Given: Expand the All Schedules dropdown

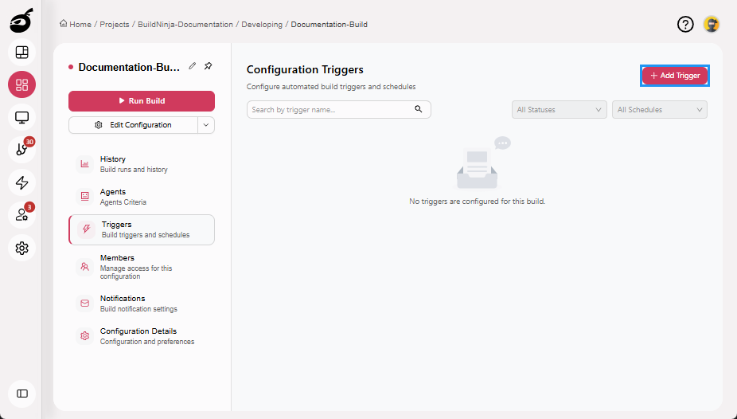Looking at the screenshot, I should [659, 110].
